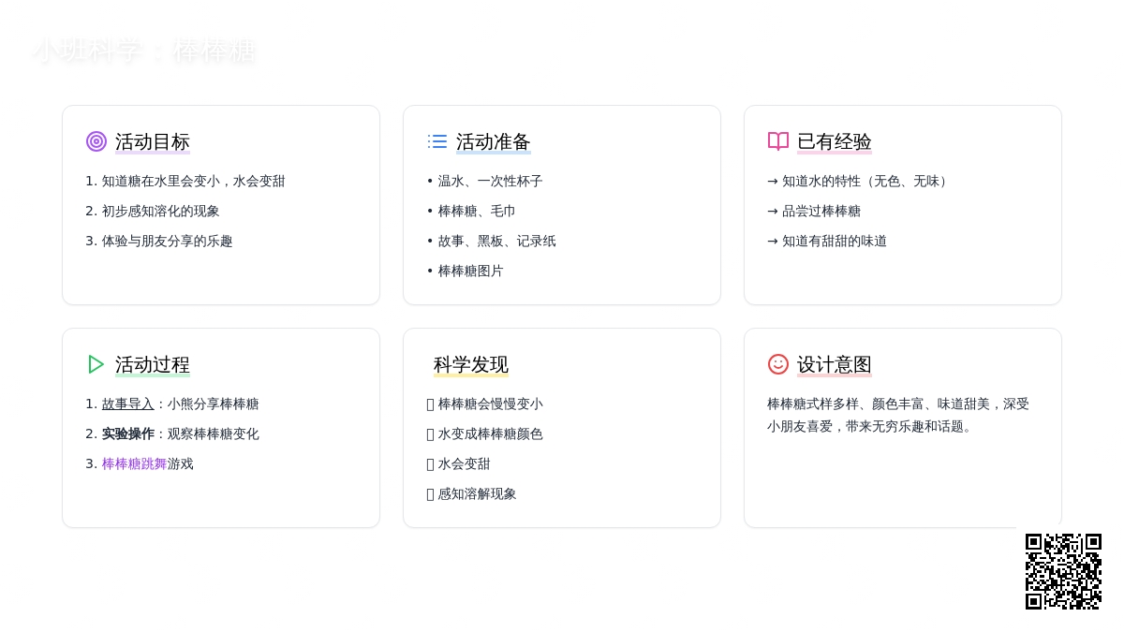This screenshot has width=1124, height=632.
Task: Click the 棒棒糖图片 list item
Action: pyautogui.click(x=470, y=272)
